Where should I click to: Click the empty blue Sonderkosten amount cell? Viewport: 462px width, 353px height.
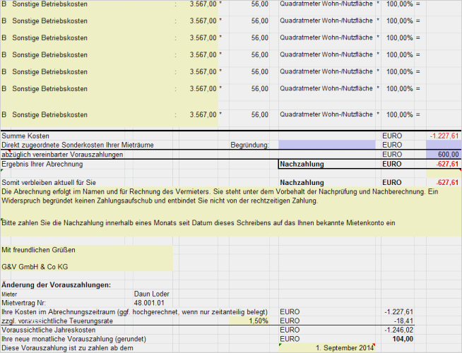444,145
